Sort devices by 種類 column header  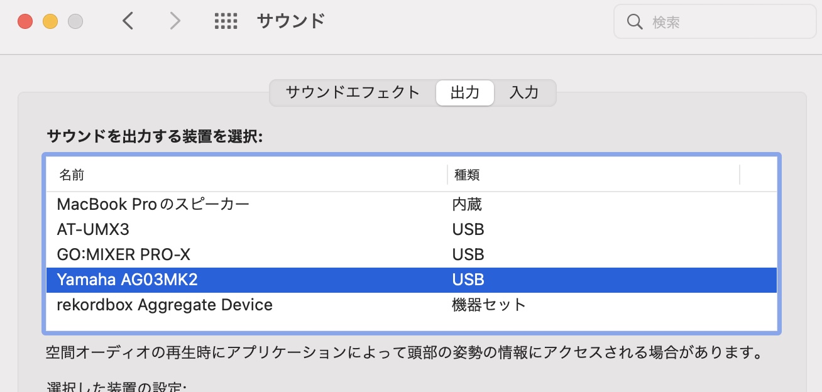click(x=593, y=175)
